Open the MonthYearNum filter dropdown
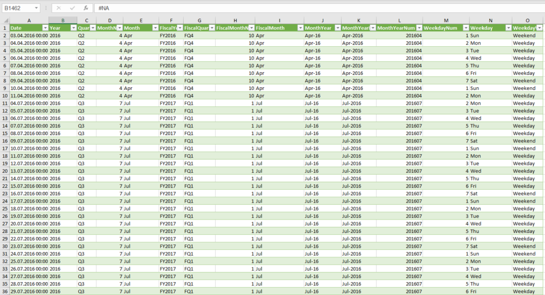Viewport: 545px width, 295px height. (418, 28)
